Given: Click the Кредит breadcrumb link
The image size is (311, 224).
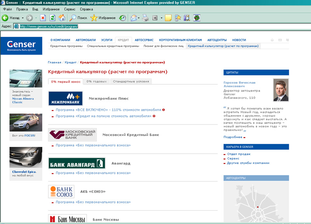Looking at the screenshot, I should 71,62.
